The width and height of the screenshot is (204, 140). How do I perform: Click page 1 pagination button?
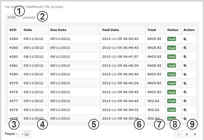[x=179, y=134]
